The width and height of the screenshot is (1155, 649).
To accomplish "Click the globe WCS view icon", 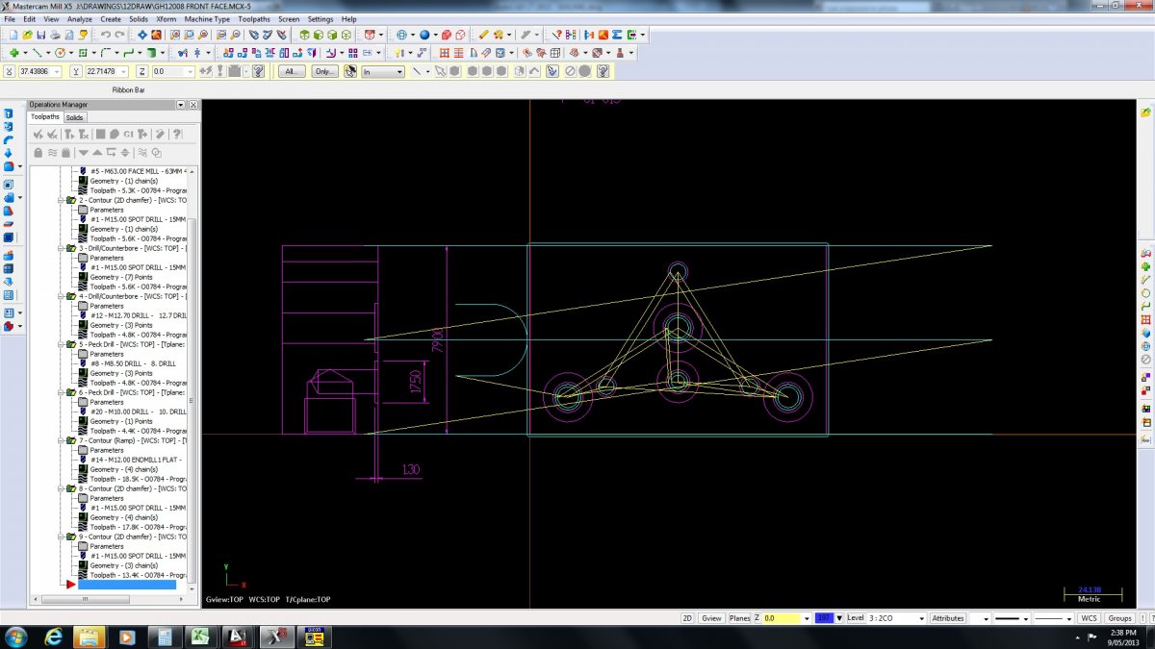I will tap(402, 35).
